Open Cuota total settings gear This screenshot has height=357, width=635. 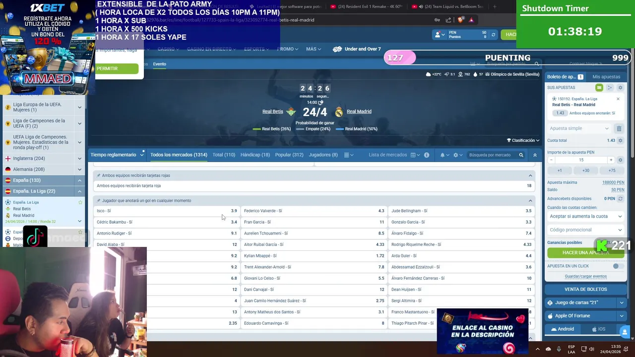620,141
